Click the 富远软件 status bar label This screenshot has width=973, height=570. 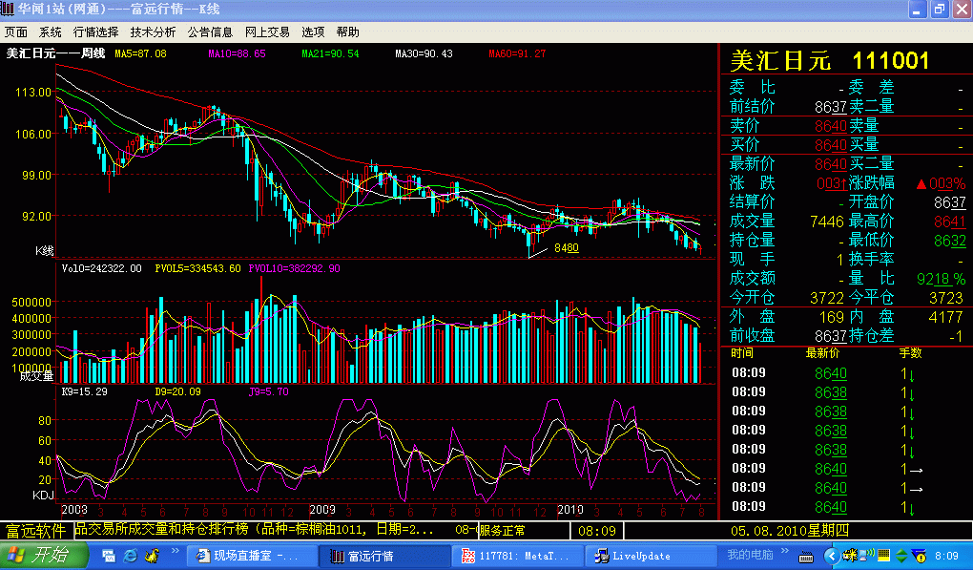[x=36, y=531]
